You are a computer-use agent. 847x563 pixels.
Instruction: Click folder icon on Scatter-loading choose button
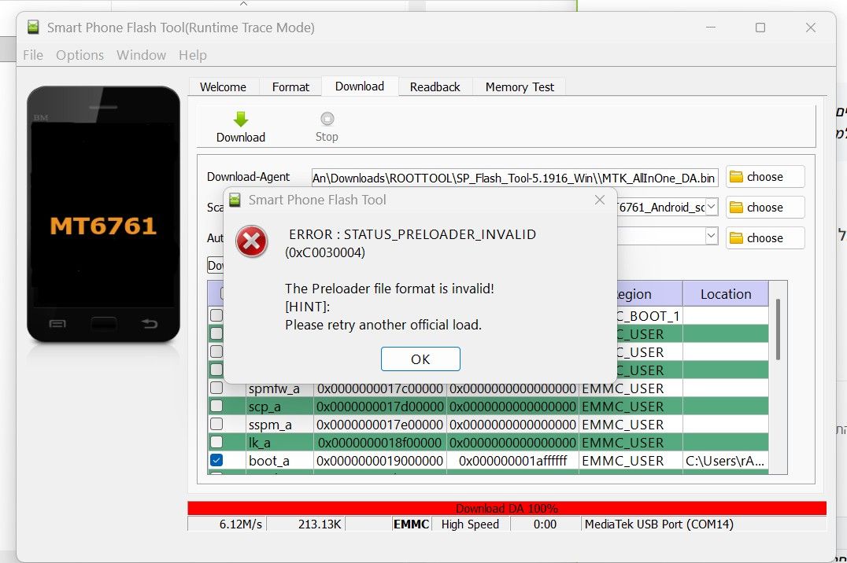(736, 208)
